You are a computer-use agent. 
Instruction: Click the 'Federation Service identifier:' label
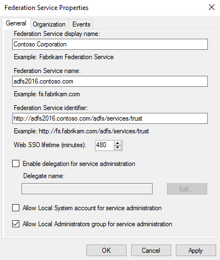point(51,108)
